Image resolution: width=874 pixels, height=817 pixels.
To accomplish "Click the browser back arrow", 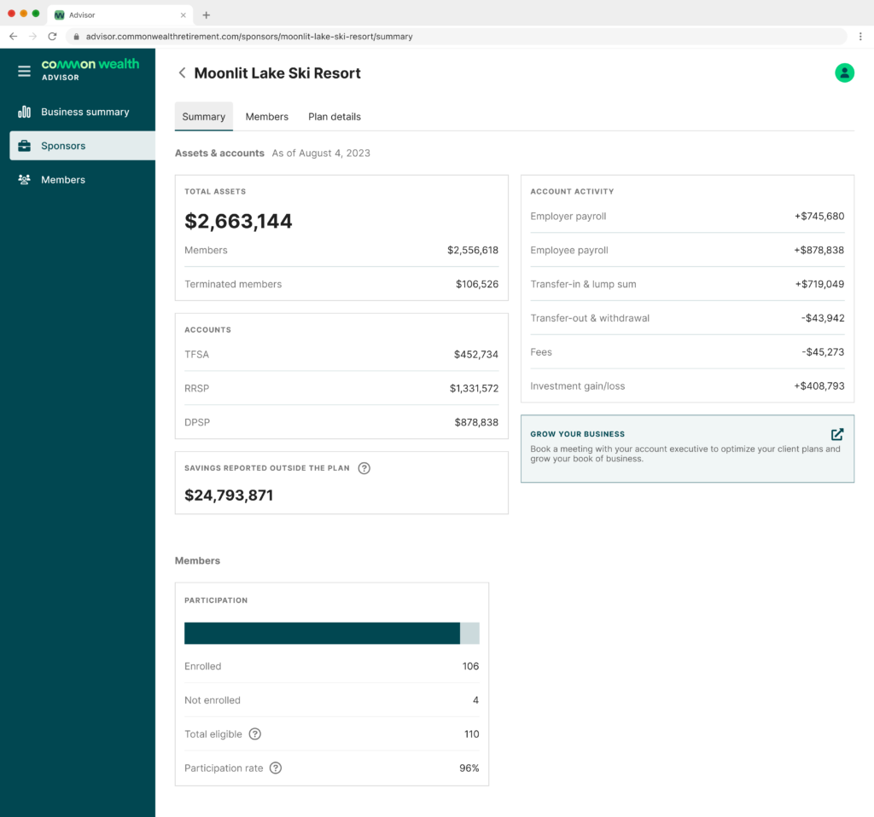I will tap(14, 36).
